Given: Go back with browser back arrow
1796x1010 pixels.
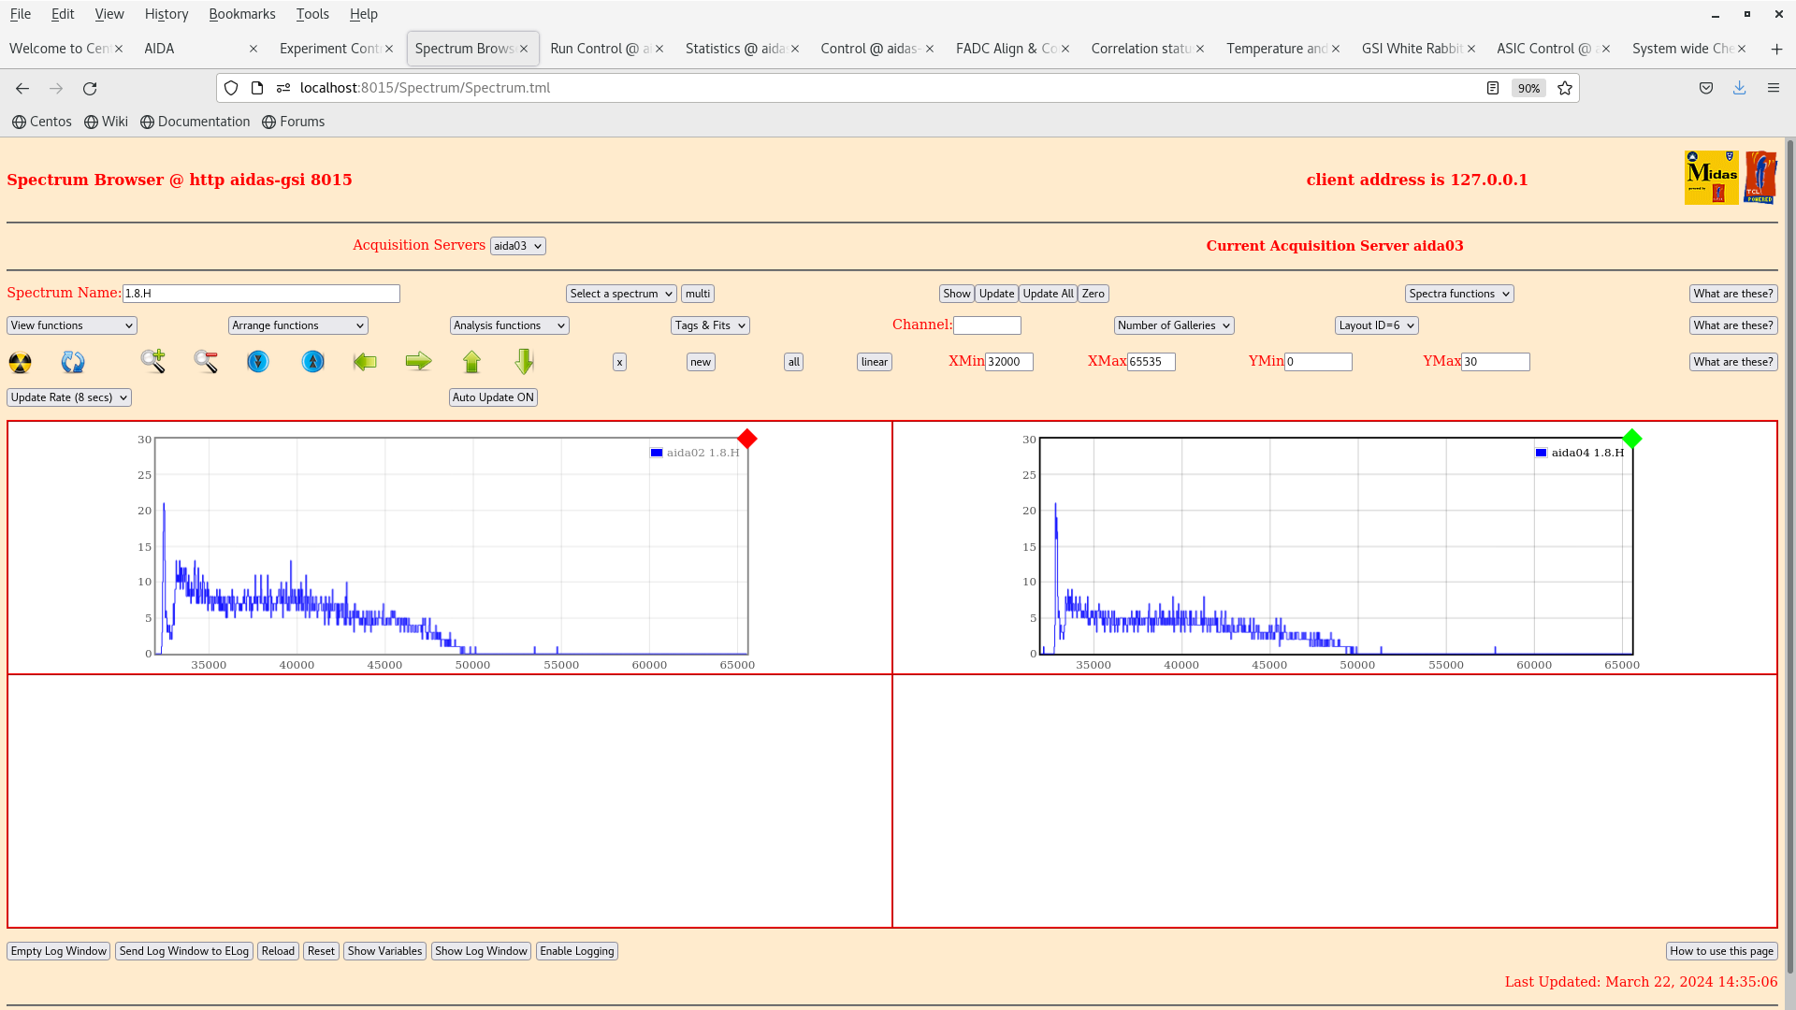Looking at the screenshot, I should (22, 88).
